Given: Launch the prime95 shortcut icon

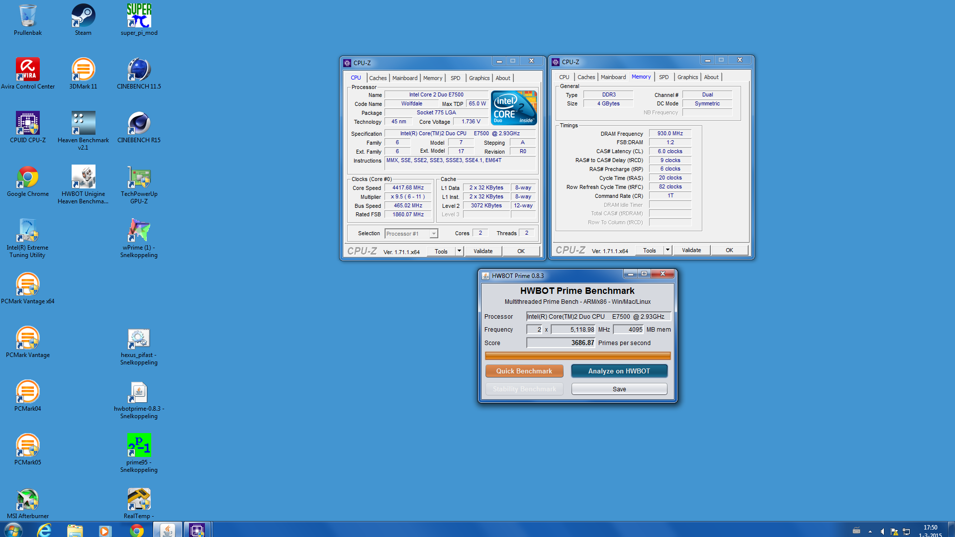Looking at the screenshot, I should point(139,452).
